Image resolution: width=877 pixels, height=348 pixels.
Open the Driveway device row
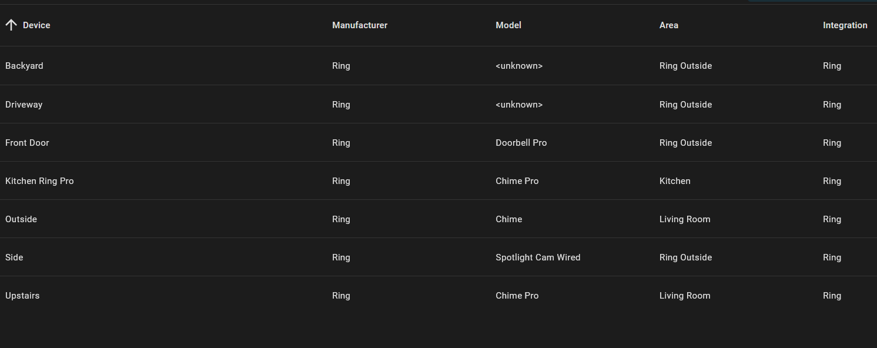(x=24, y=104)
